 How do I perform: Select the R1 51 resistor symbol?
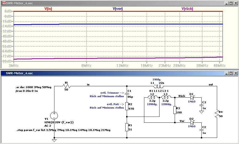[x=127, y=127]
